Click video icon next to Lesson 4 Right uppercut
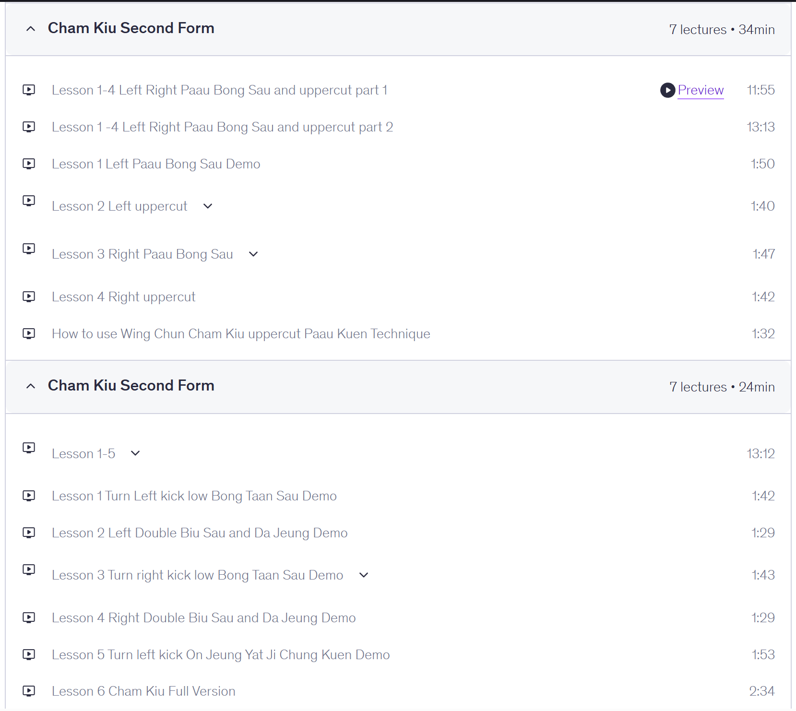This screenshot has height=711, width=796. point(29,296)
